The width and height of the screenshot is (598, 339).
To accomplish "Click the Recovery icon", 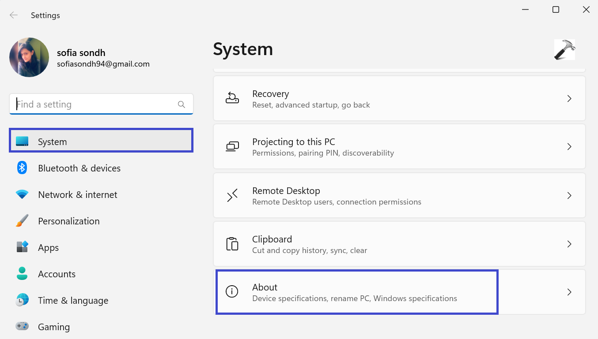I will click(x=232, y=98).
